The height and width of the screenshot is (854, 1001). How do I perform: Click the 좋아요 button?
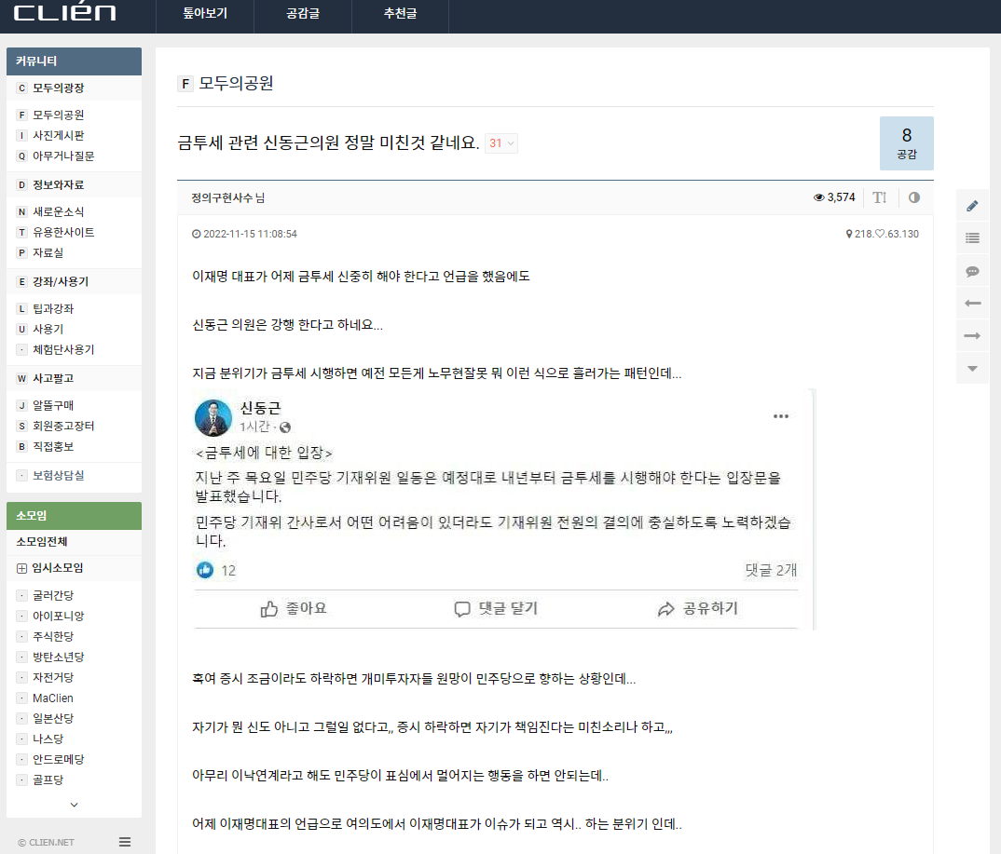[293, 608]
